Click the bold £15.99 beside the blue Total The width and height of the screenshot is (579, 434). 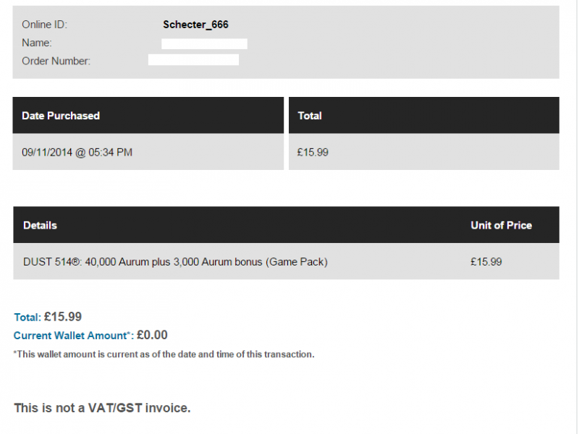click(x=63, y=317)
